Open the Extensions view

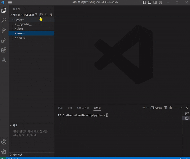[x=4, y=50]
